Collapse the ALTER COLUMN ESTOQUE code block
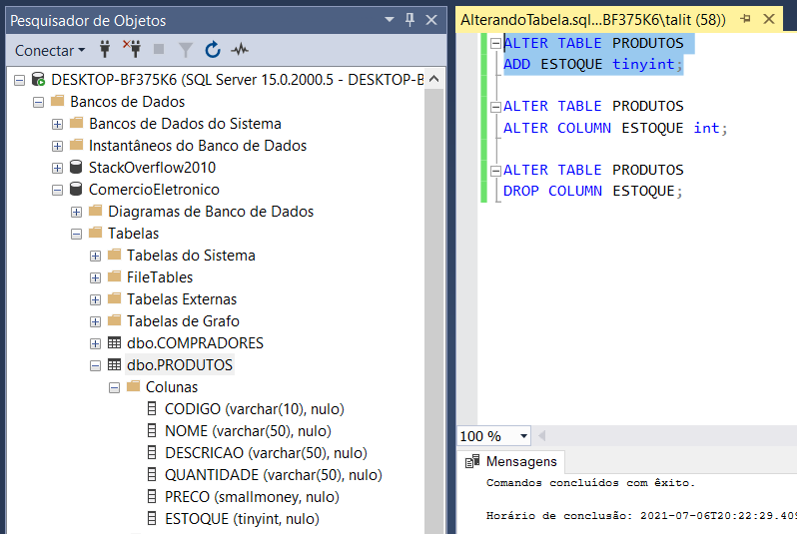Image resolution: width=797 pixels, height=534 pixels. (x=495, y=107)
